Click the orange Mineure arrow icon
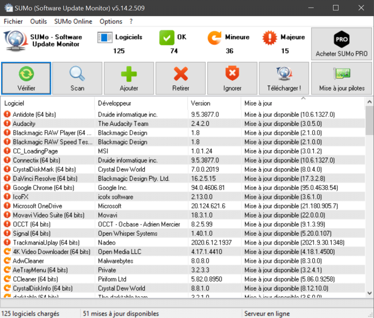 [x=214, y=38]
